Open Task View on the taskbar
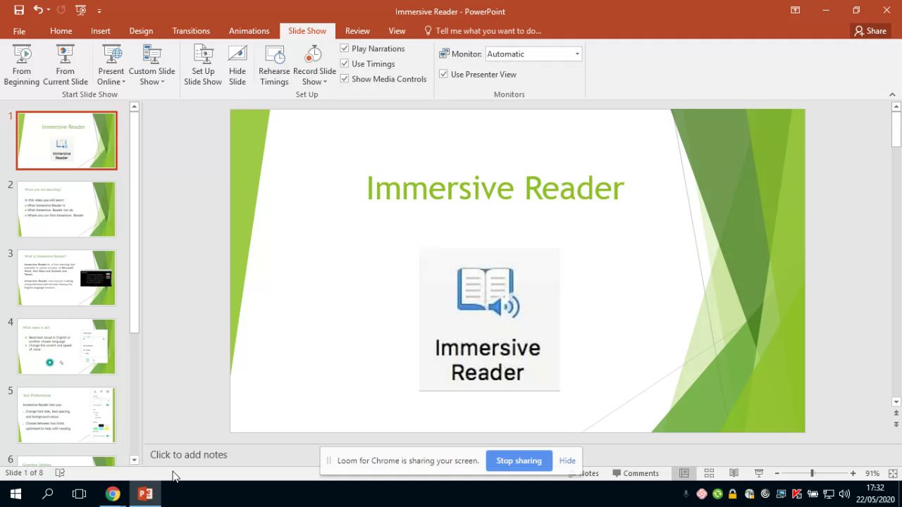Screen dimensions: 902x507 pyautogui.click(x=79, y=494)
